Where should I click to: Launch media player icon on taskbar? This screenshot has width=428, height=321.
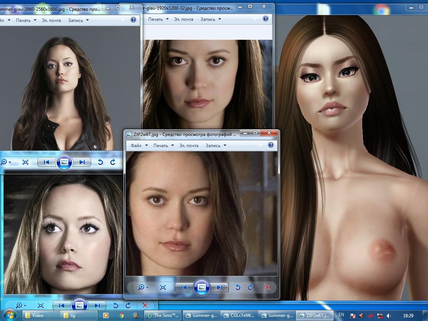[x=106, y=315]
